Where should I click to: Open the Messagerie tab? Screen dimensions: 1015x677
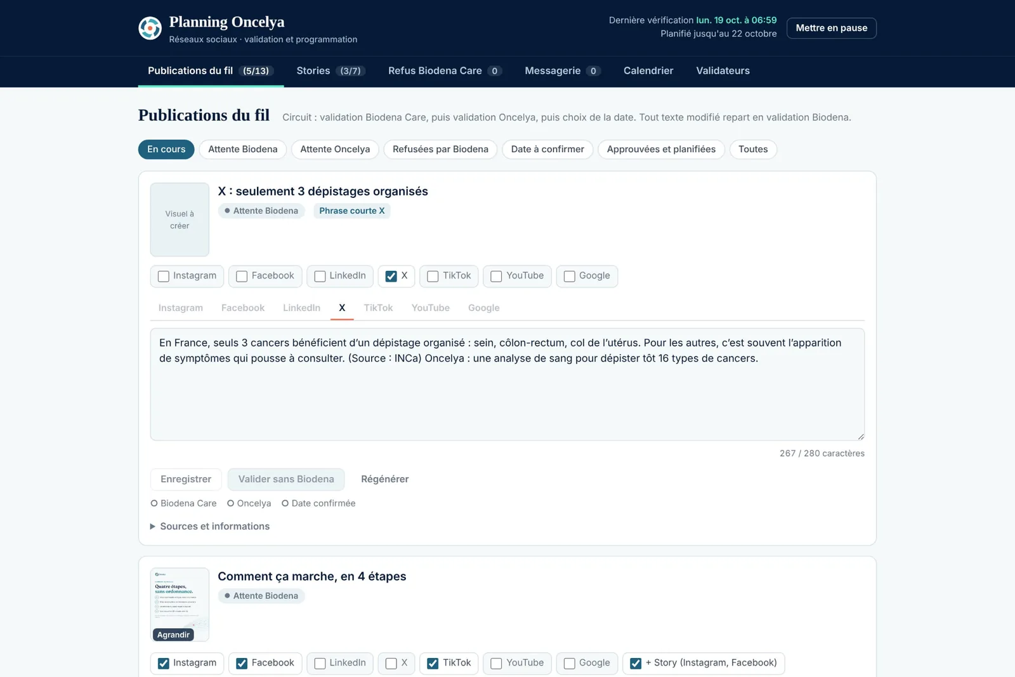[562, 70]
